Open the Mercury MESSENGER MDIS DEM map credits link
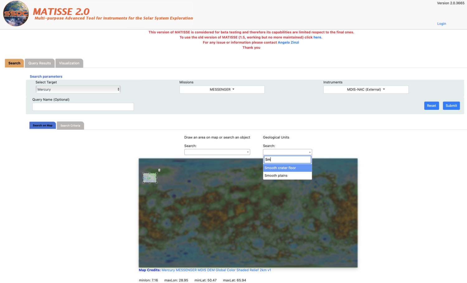467x283 pixels. [x=216, y=270]
